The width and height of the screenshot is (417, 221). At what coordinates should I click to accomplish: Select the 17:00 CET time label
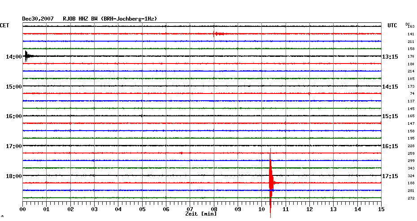click(x=14, y=146)
